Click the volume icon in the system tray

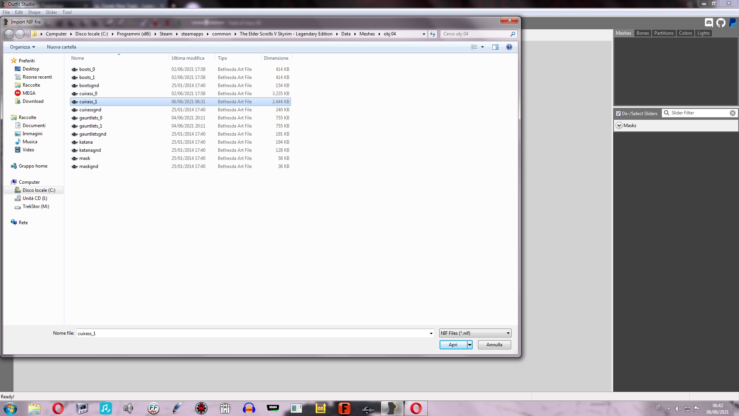678,409
